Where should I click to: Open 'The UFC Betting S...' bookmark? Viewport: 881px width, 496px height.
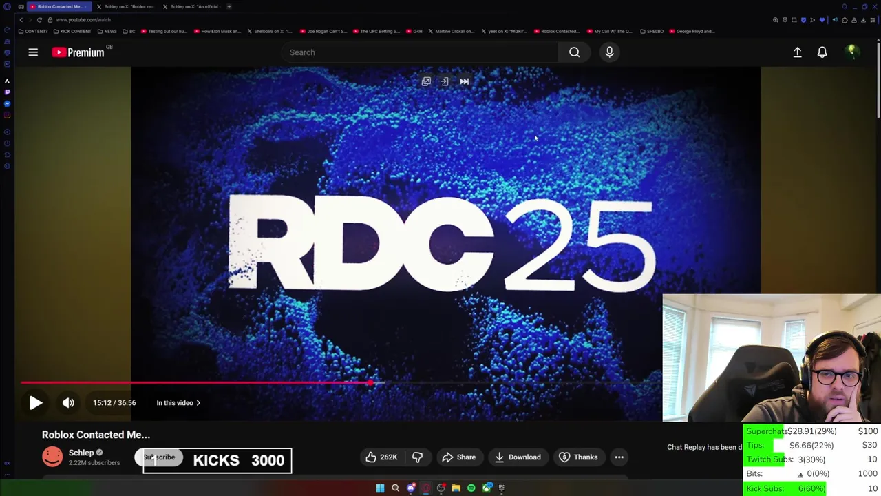coord(376,32)
